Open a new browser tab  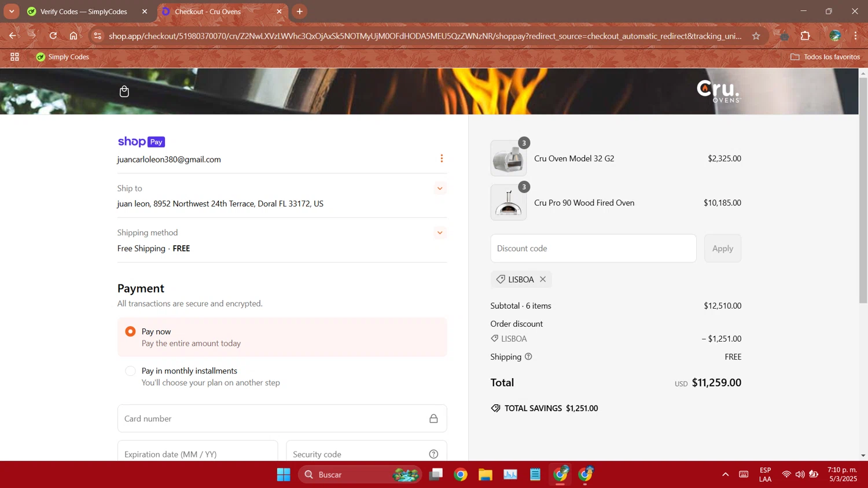click(x=300, y=12)
